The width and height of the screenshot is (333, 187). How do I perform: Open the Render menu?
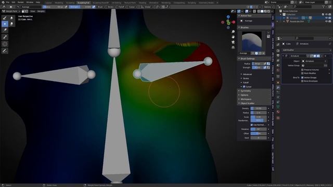pyautogui.click(x=21, y=2)
